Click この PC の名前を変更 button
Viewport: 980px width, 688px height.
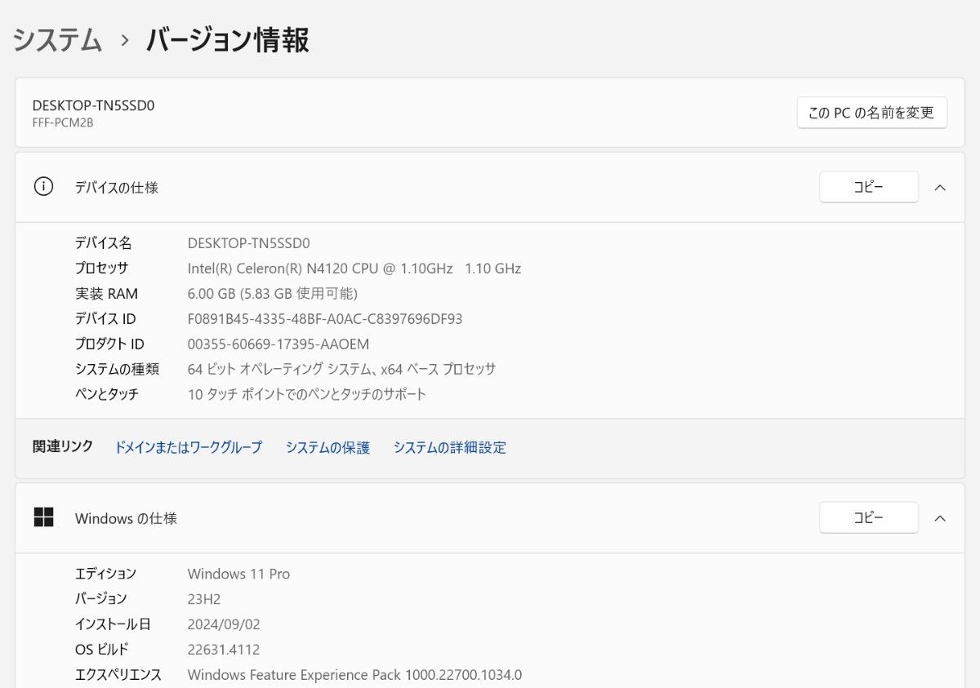tap(871, 113)
